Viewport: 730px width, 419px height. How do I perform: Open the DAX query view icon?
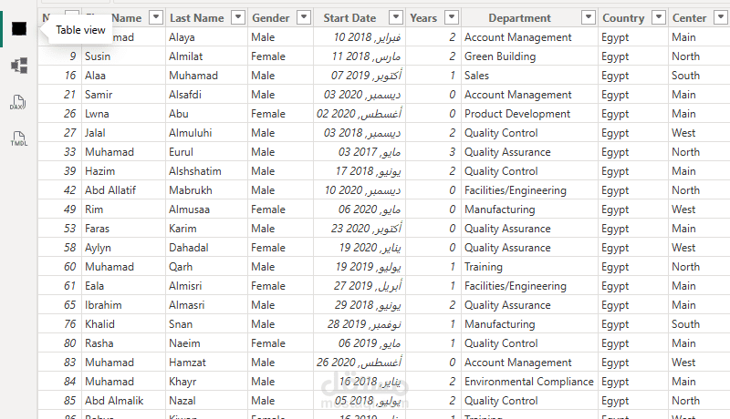coord(18,102)
